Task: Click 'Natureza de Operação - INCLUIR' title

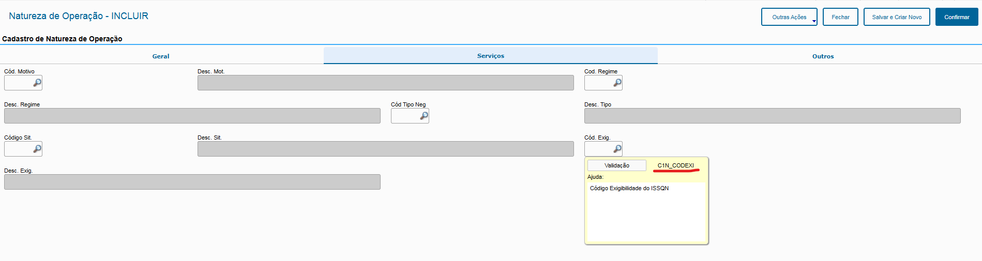Action: tap(79, 16)
